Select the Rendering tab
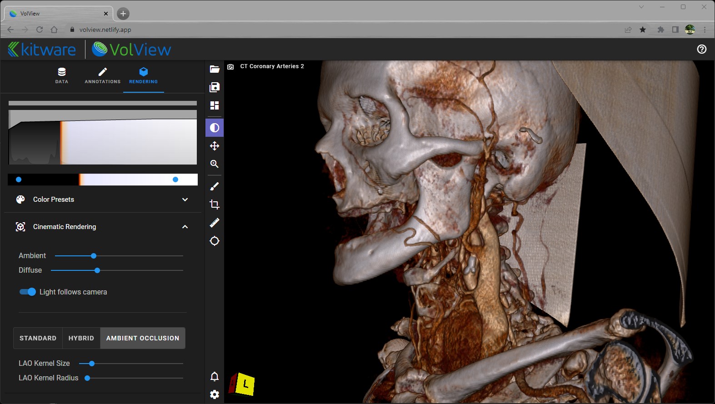This screenshot has width=715, height=404. [x=144, y=76]
